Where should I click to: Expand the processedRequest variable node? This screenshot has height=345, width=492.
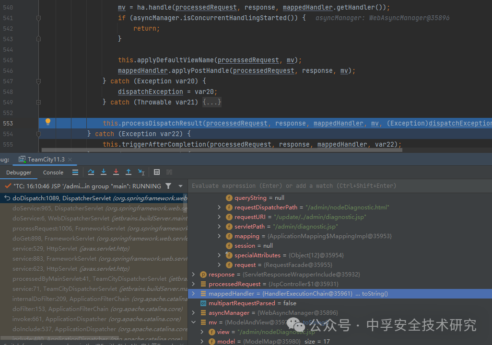pos(193,284)
